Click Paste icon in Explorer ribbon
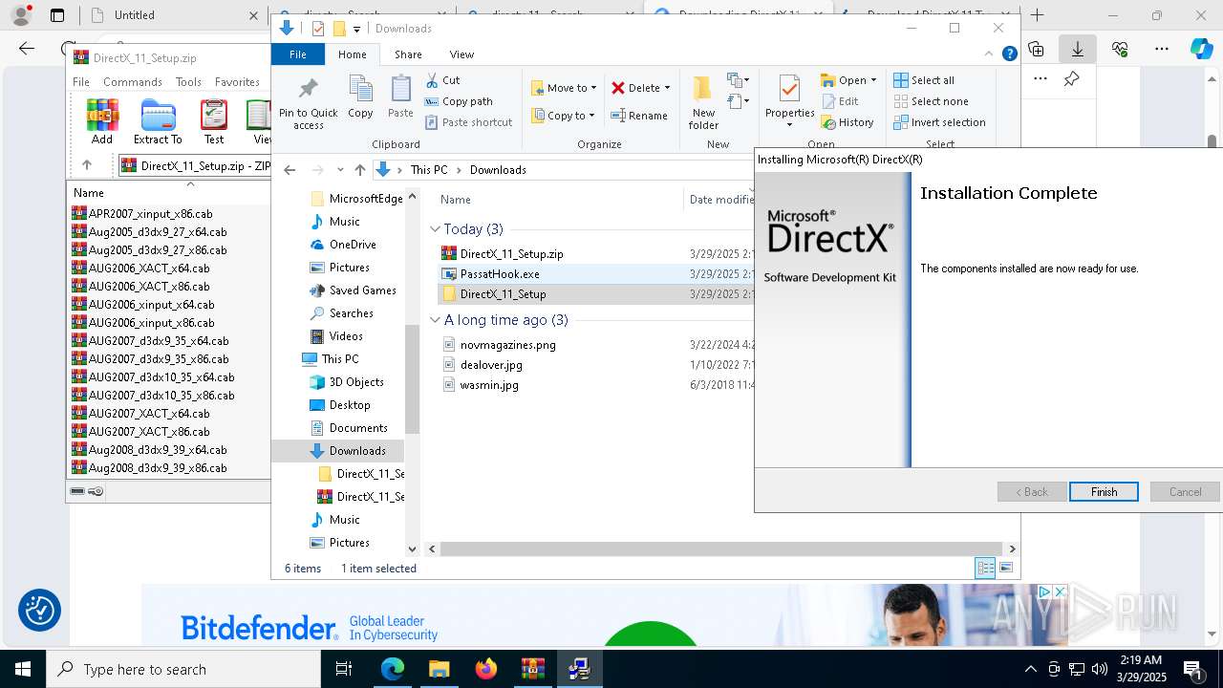Viewport: 1223px width, 688px height. [x=400, y=97]
